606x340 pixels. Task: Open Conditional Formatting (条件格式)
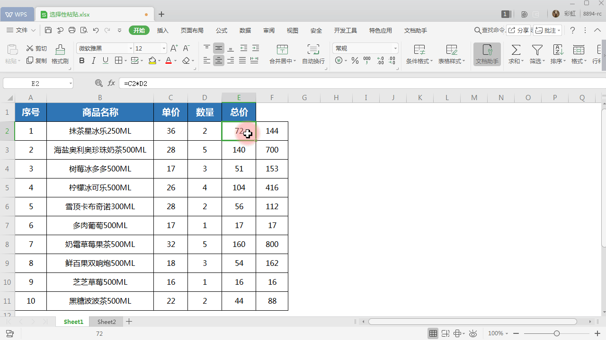pos(419,54)
